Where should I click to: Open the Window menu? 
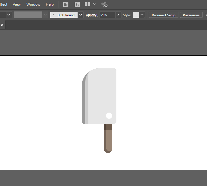tap(33, 4)
